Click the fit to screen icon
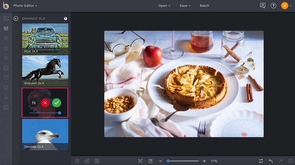 [140, 161]
